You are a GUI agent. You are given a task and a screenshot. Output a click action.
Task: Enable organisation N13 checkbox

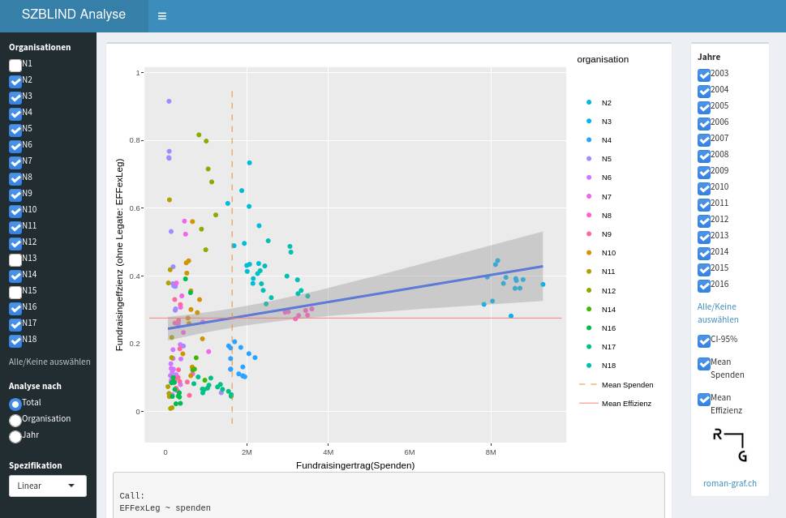click(x=15, y=259)
